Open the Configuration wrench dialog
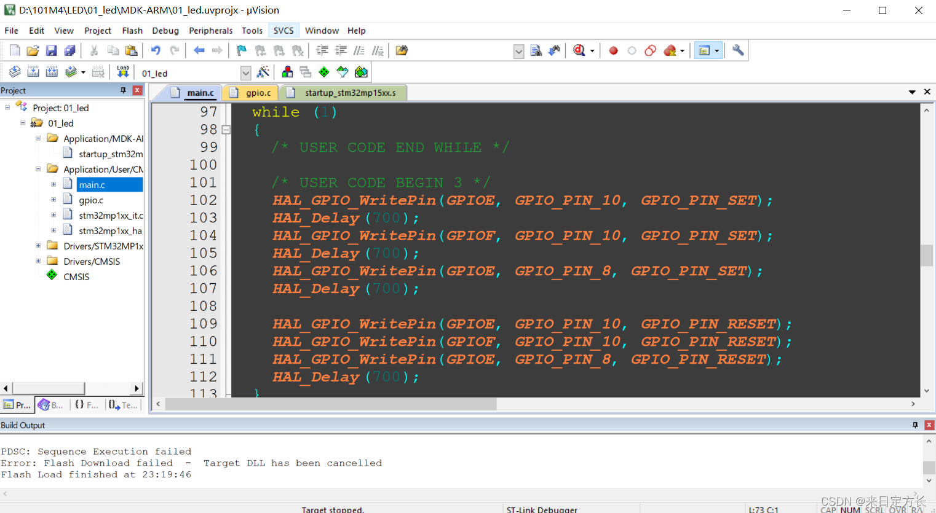 click(x=737, y=50)
